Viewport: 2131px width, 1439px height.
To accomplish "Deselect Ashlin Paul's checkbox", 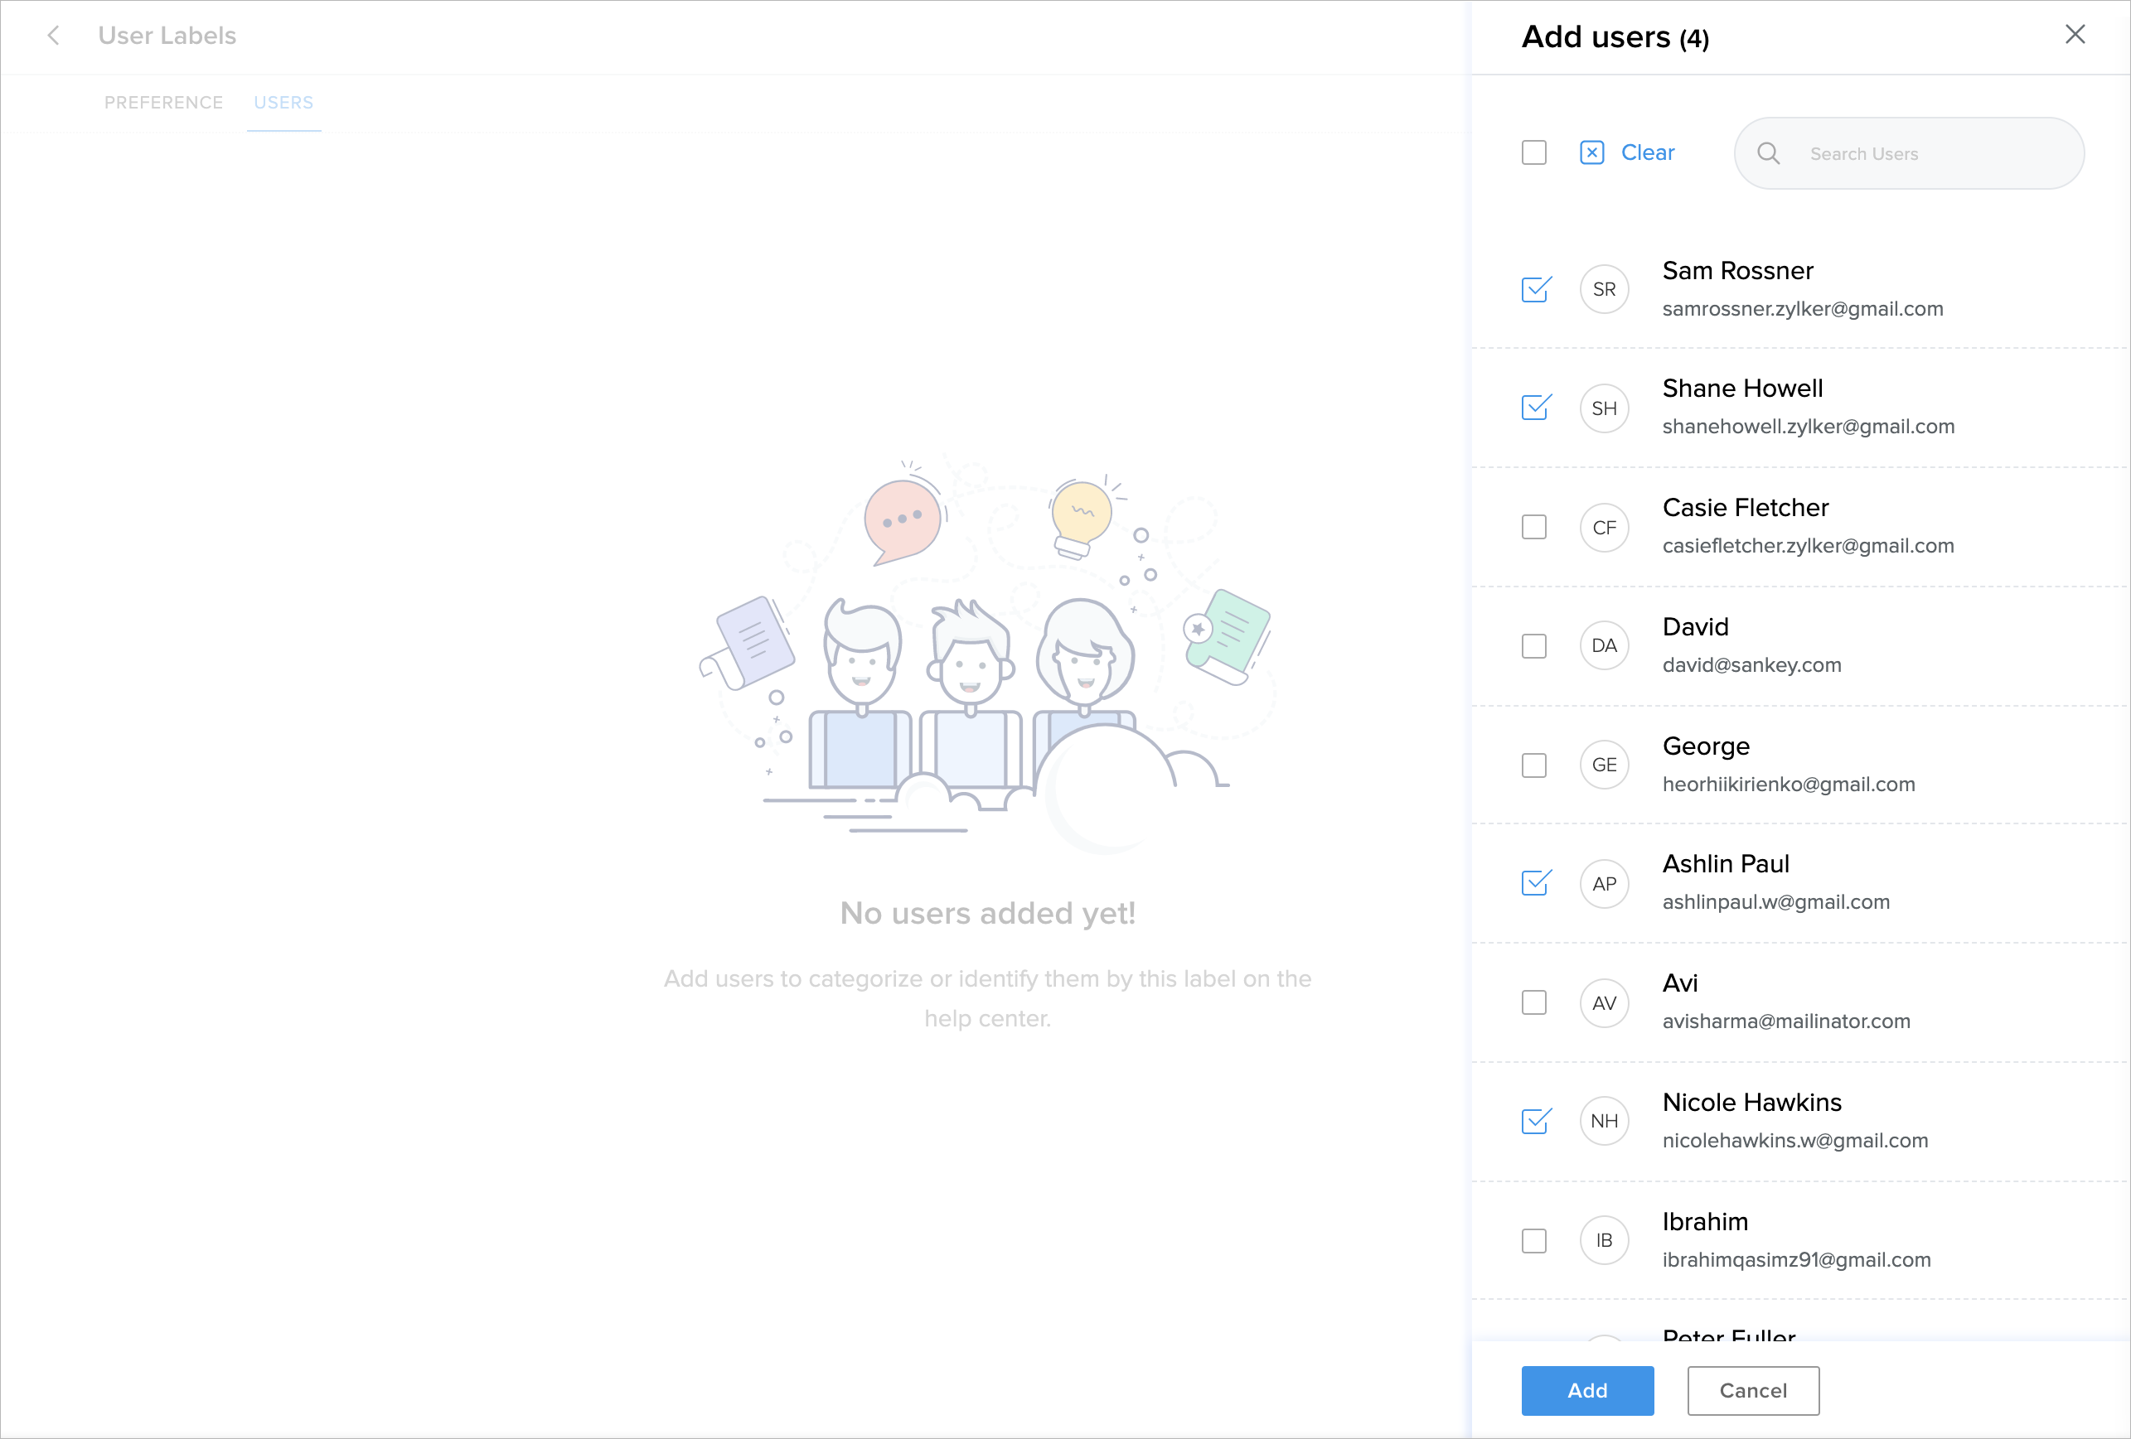I will (x=1535, y=884).
